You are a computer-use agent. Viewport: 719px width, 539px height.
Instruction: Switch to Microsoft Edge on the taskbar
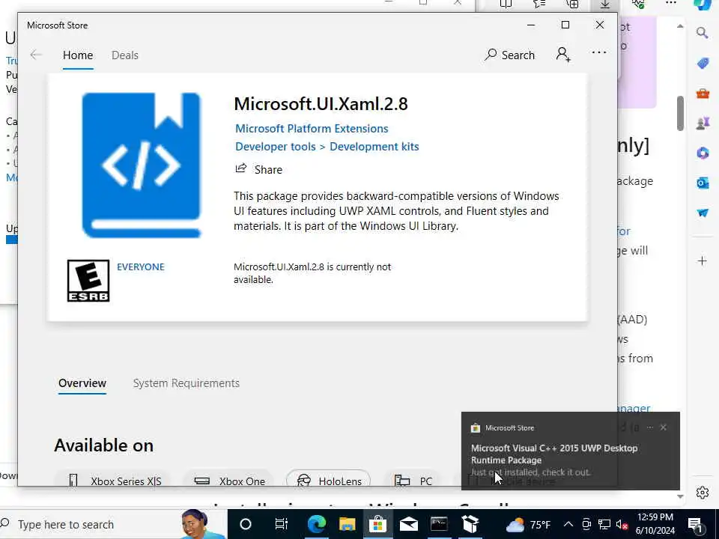coord(316,524)
